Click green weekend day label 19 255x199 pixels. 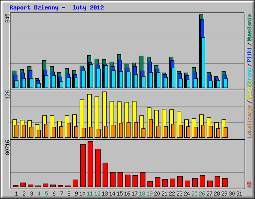(x=149, y=194)
